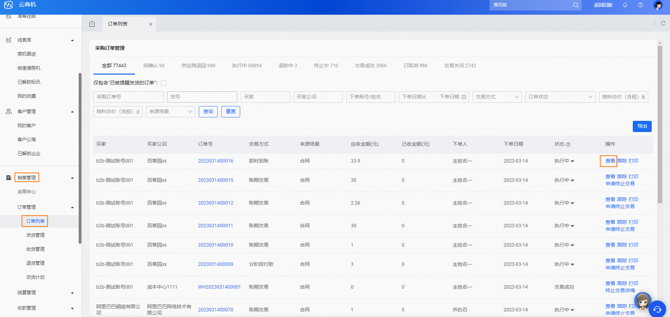670x317 pixels.
Task: Click the refresh icon at tab bar right
Action: point(663,23)
